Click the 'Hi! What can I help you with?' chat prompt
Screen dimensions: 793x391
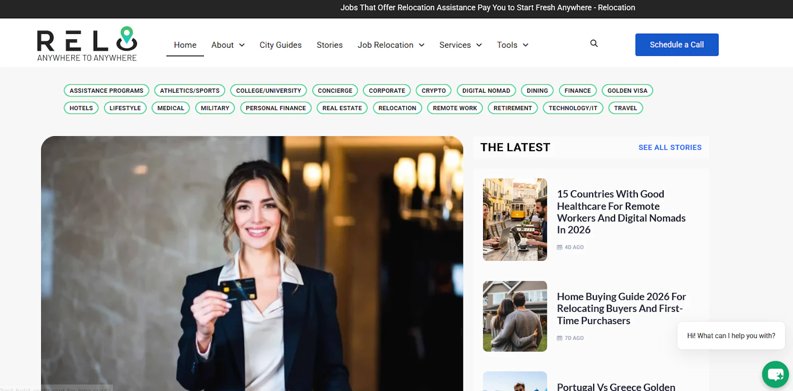731,335
